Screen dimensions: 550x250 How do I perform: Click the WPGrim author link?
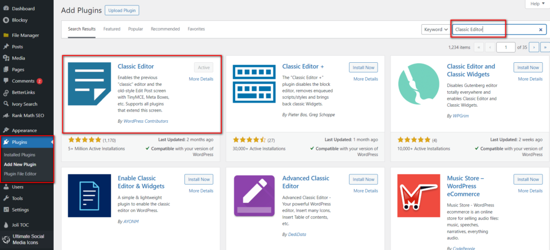pyautogui.click(x=461, y=115)
